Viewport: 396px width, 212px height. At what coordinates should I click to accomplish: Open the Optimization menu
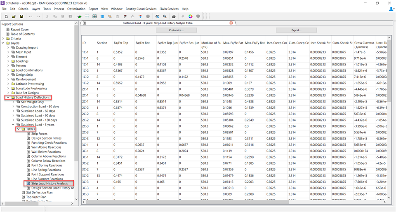[76, 9]
